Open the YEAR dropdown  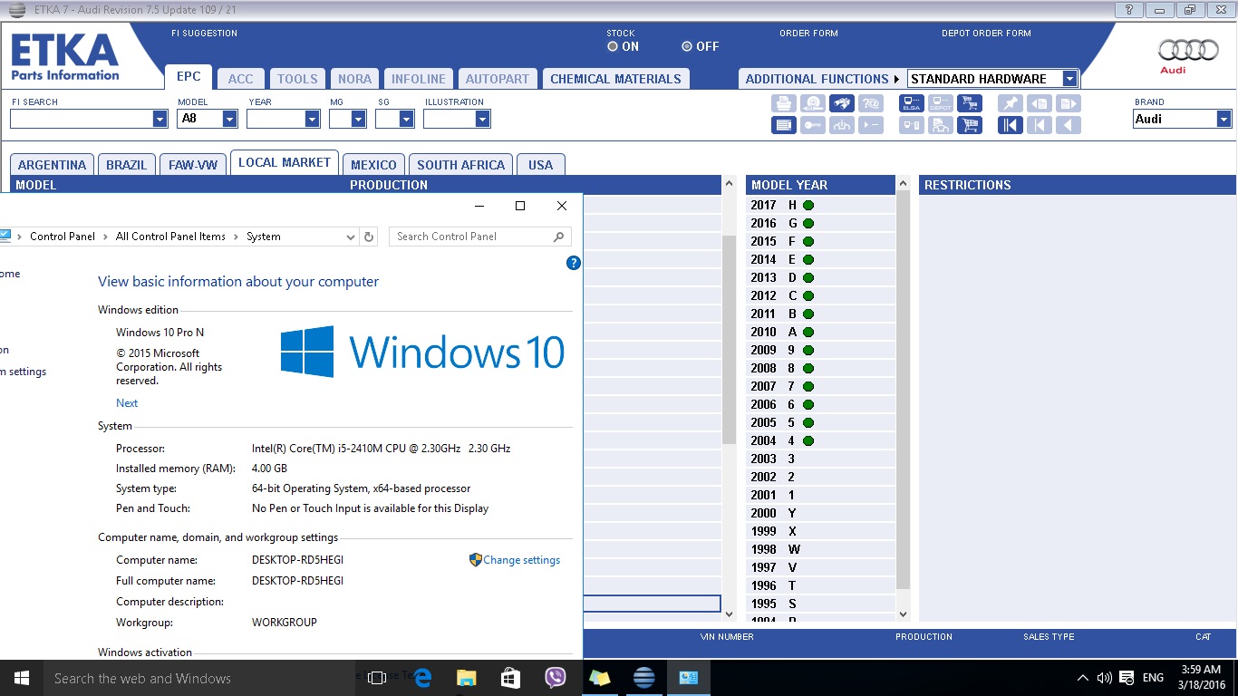(x=312, y=119)
